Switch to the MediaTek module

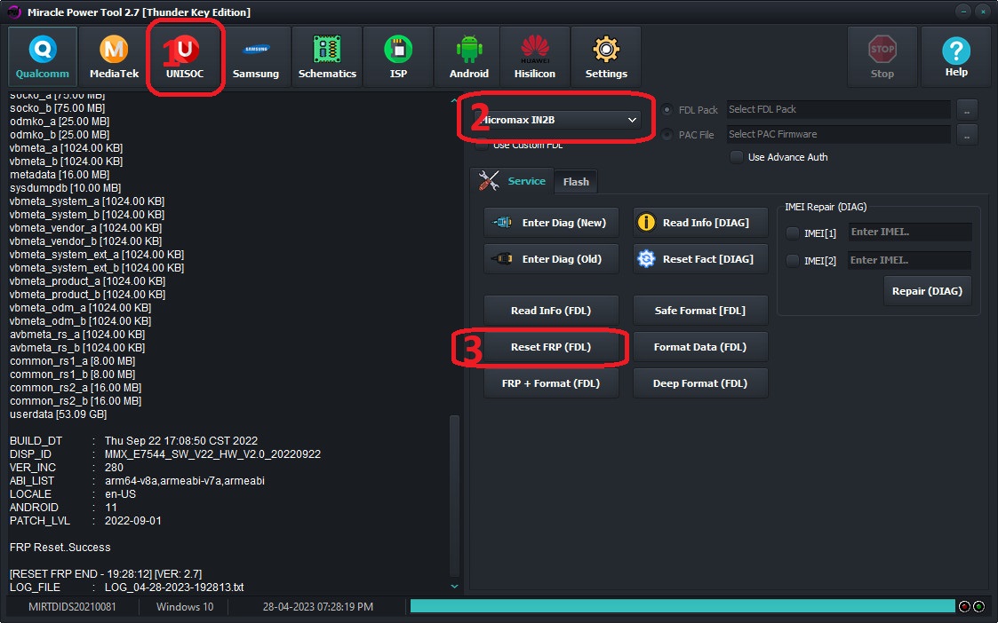pyautogui.click(x=114, y=57)
